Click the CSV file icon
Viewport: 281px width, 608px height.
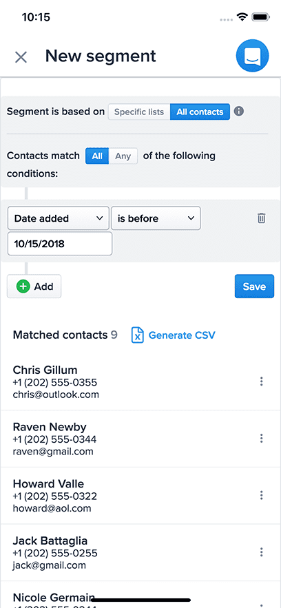point(137,335)
